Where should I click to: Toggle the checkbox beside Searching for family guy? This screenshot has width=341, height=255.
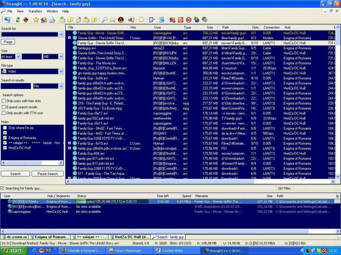[x=2, y=188]
